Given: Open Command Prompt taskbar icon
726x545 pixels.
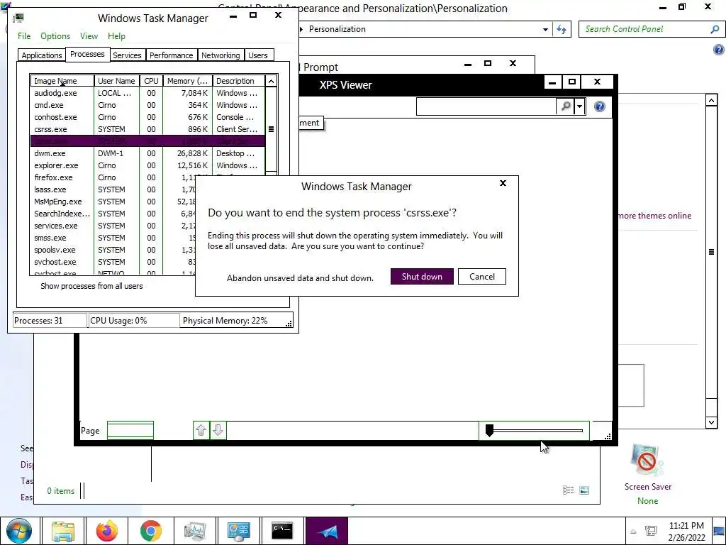Looking at the screenshot, I should coord(282,531).
